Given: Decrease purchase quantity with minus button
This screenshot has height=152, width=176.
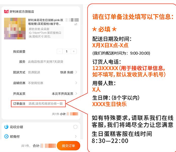Looking at the screenshot, I should (60, 51).
